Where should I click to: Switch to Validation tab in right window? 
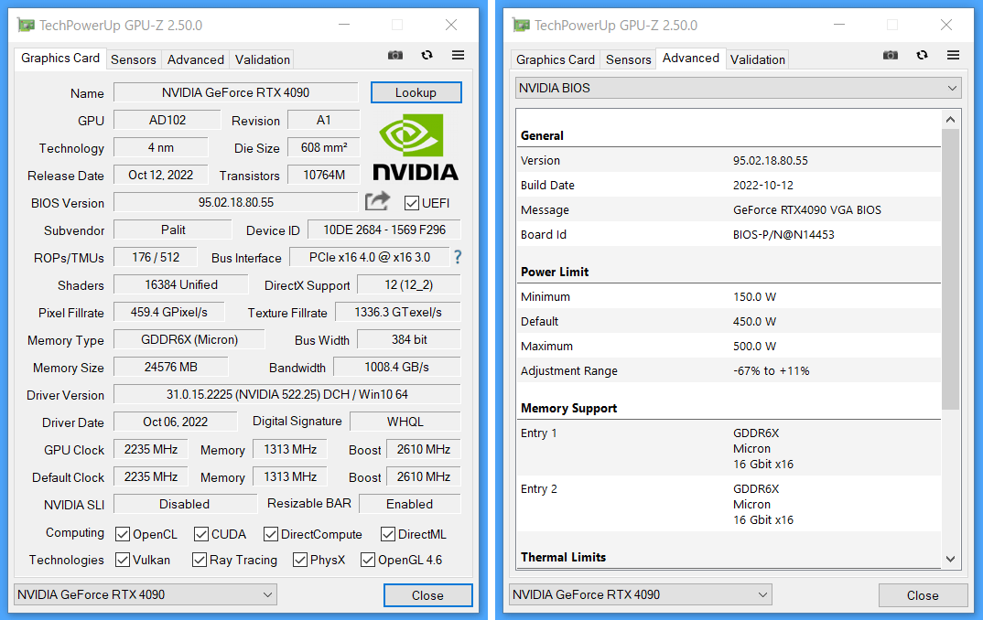point(757,59)
